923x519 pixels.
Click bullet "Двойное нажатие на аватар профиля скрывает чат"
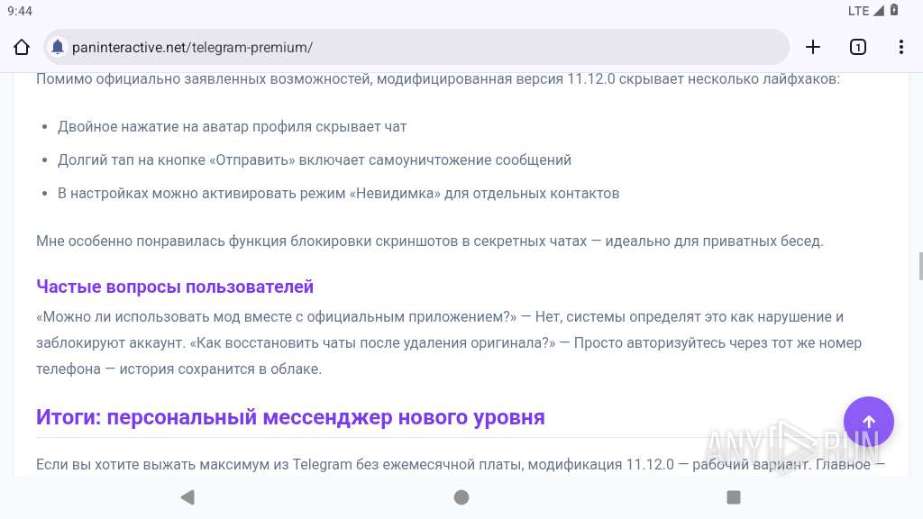(232, 126)
